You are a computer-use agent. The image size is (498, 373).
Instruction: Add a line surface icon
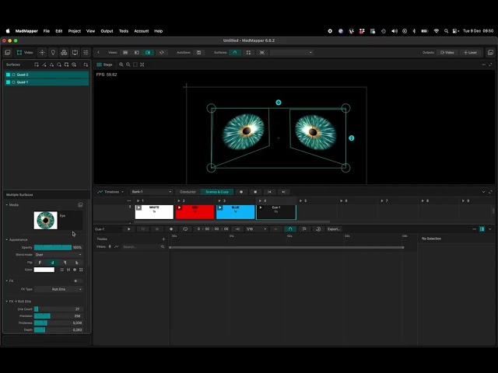tap(44, 64)
